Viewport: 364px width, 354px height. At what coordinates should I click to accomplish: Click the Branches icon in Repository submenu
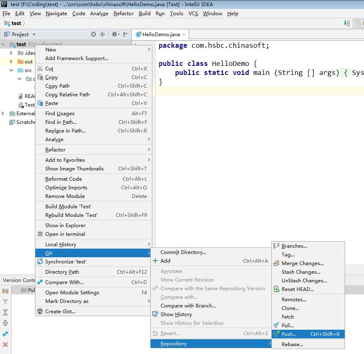click(276, 246)
